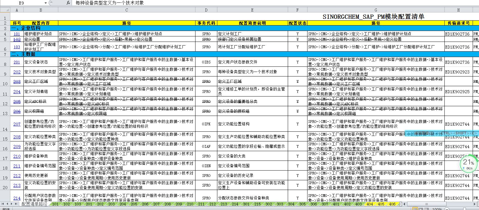Open sheet tab 101 at bottom
This screenshot has width=479, height=210.
pos(55,204)
